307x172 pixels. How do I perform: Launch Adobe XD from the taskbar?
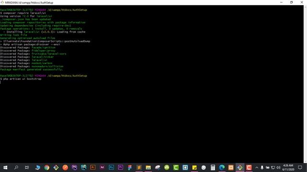pos(102,167)
